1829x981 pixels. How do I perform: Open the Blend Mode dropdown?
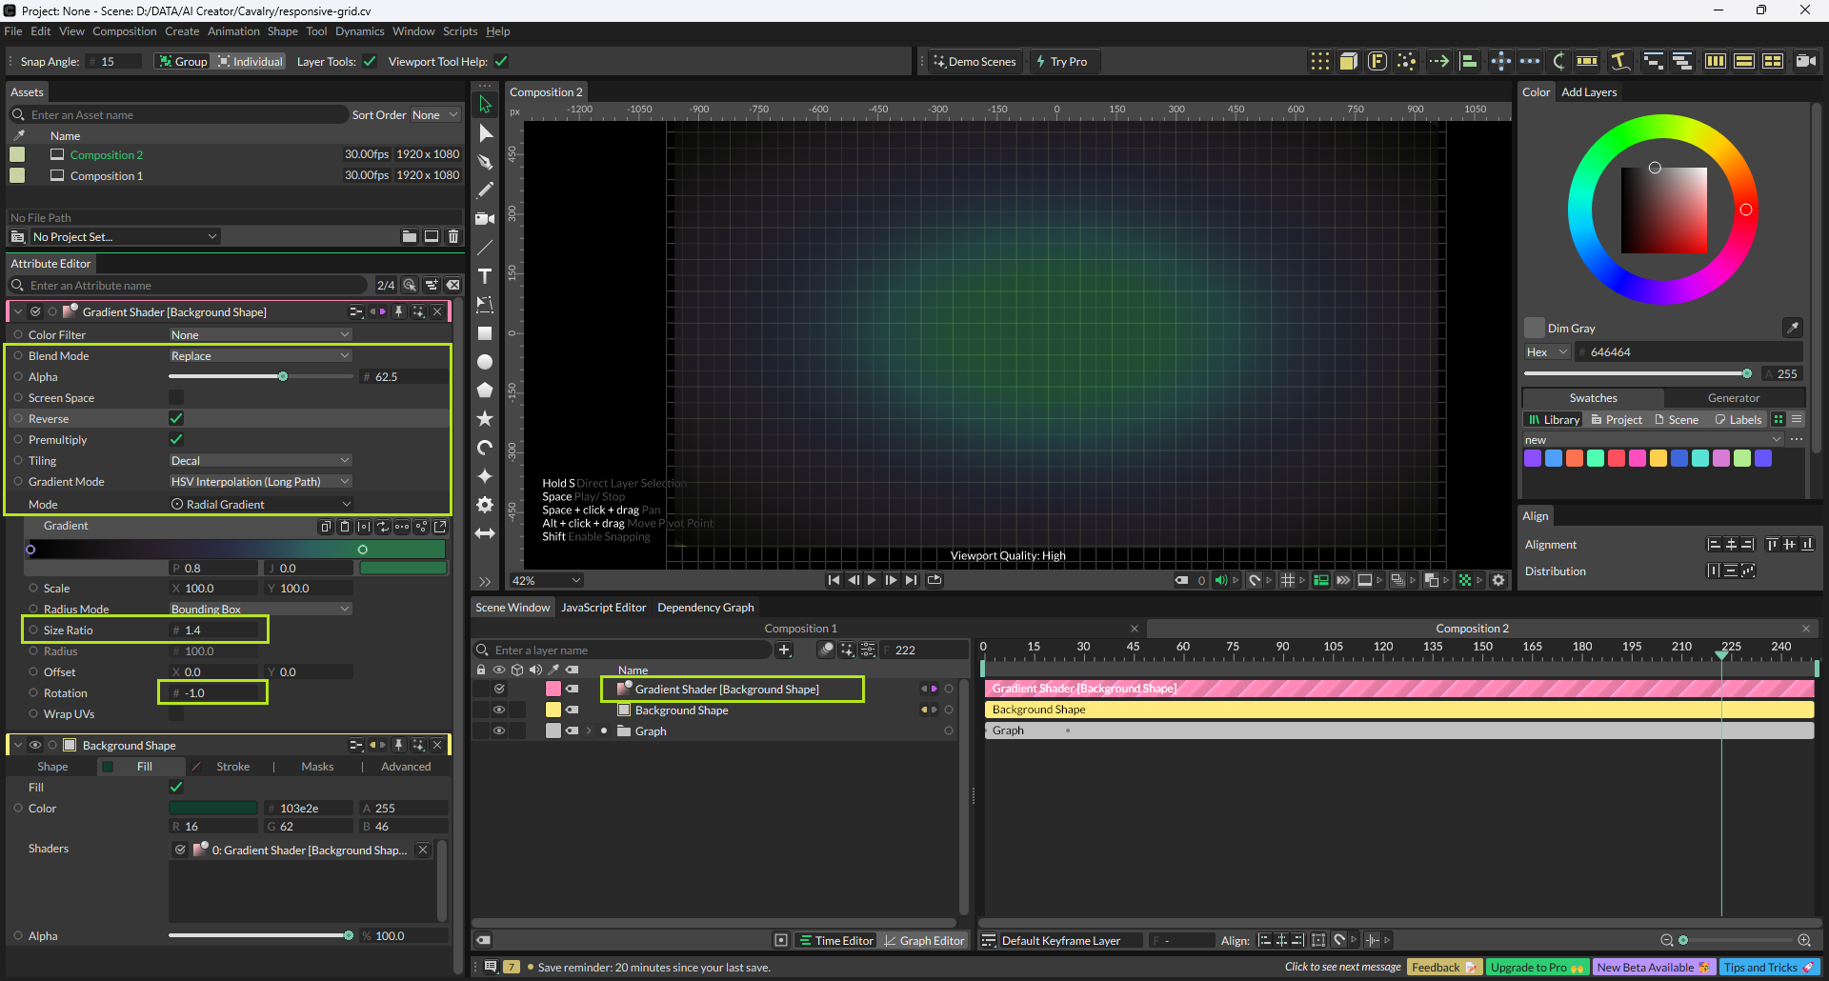point(260,356)
